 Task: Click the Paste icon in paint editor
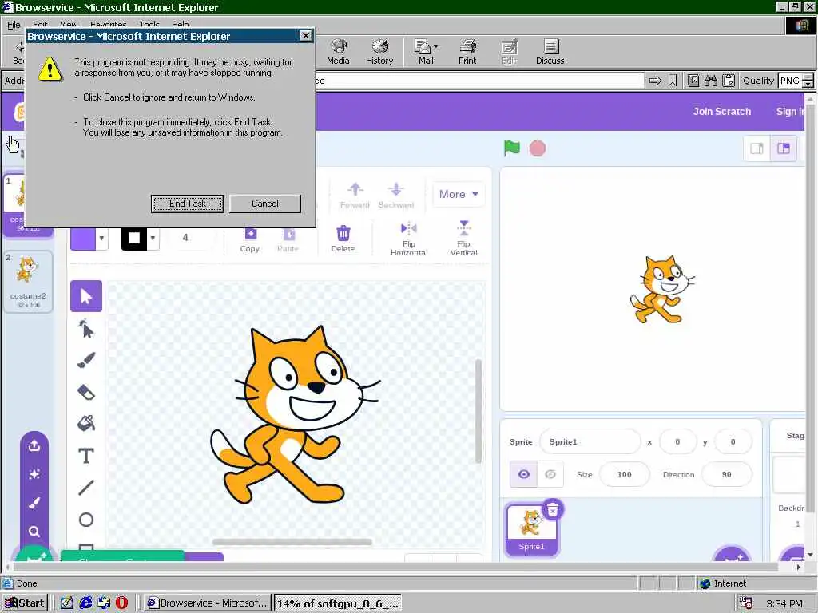coord(288,239)
